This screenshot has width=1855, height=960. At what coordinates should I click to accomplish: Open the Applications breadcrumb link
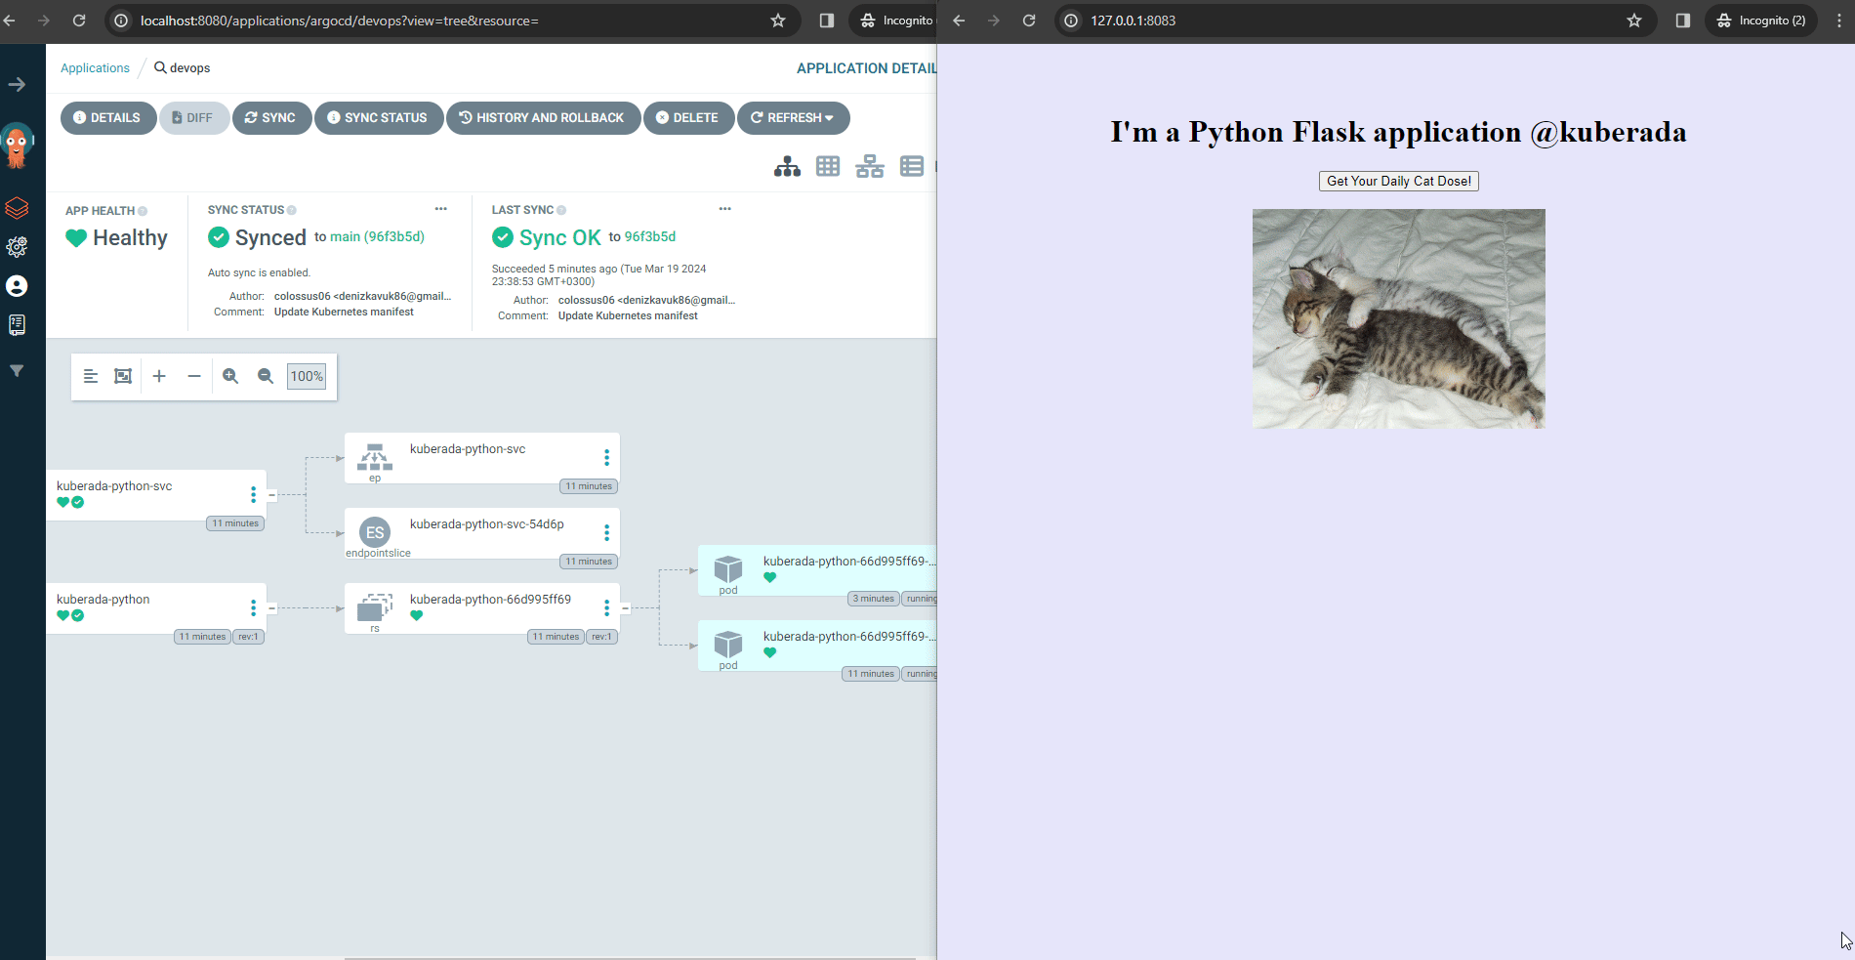[x=95, y=68]
